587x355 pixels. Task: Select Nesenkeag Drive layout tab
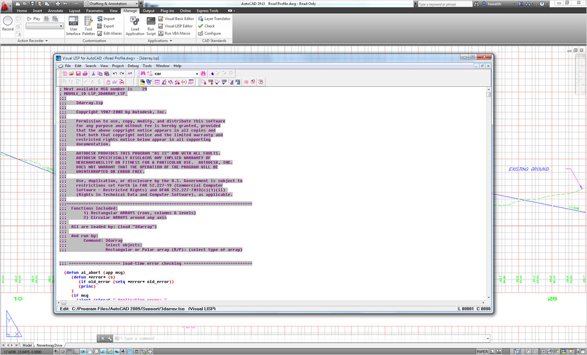[49, 345]
